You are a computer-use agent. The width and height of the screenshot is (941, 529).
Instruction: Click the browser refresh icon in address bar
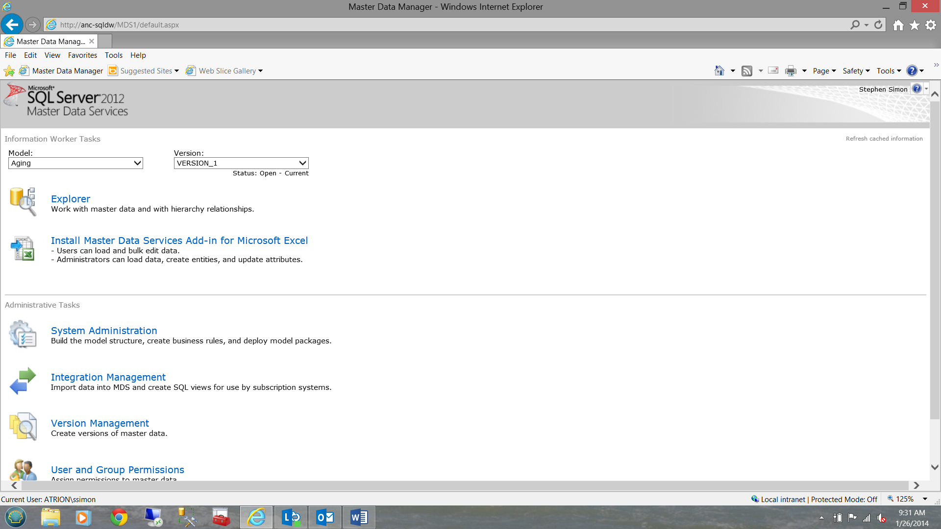click(878, 24)
